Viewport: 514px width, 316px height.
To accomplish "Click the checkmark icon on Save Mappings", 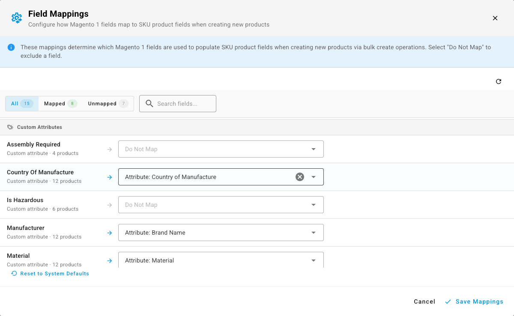I will (x=448, y=302).
